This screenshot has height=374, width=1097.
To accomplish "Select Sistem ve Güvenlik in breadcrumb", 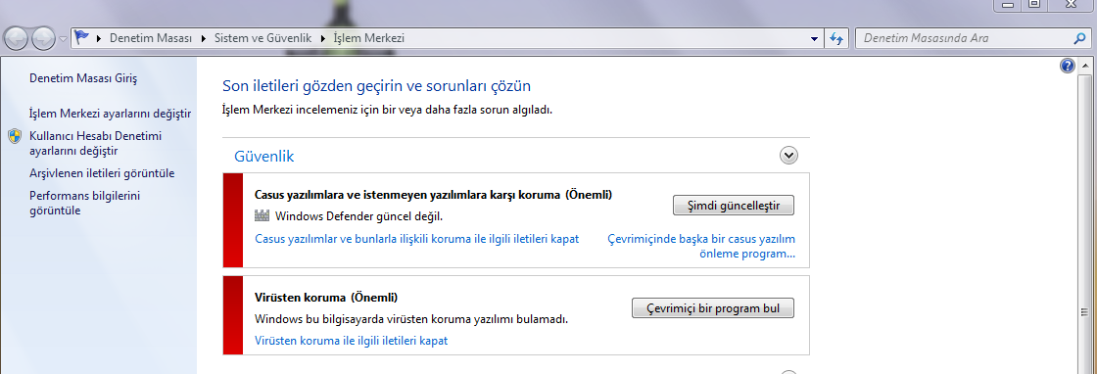I will [263, 38].
